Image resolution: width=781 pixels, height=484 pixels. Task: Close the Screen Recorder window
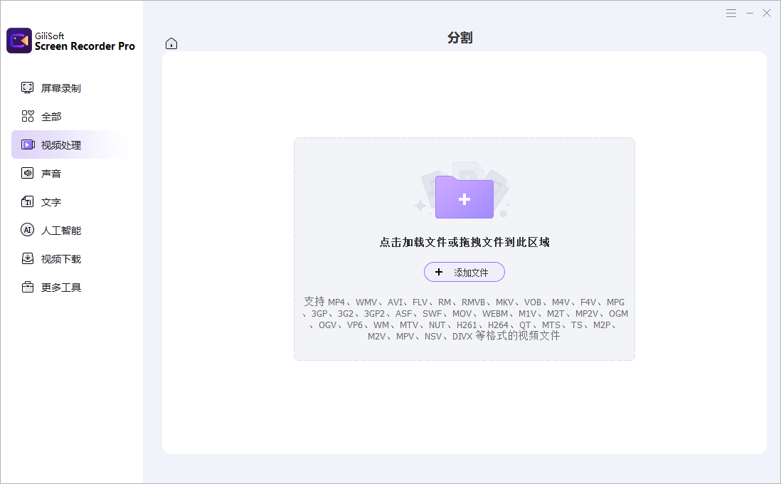pyautogui.click(x=767, y=14)
